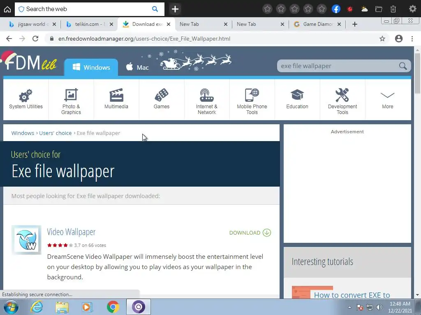The width and height of the screenshot is (421, 315).
Task: Open the Mobile Phone Tools category
Action: 252,99
